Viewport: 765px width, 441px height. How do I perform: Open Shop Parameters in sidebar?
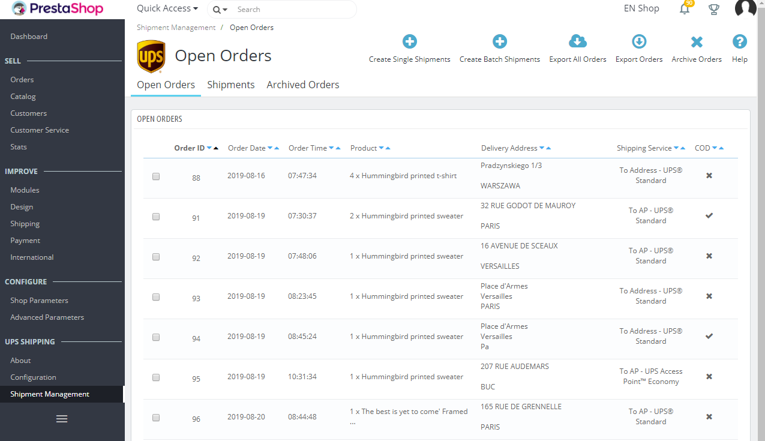pyautogui.click(x=39, y=301)
